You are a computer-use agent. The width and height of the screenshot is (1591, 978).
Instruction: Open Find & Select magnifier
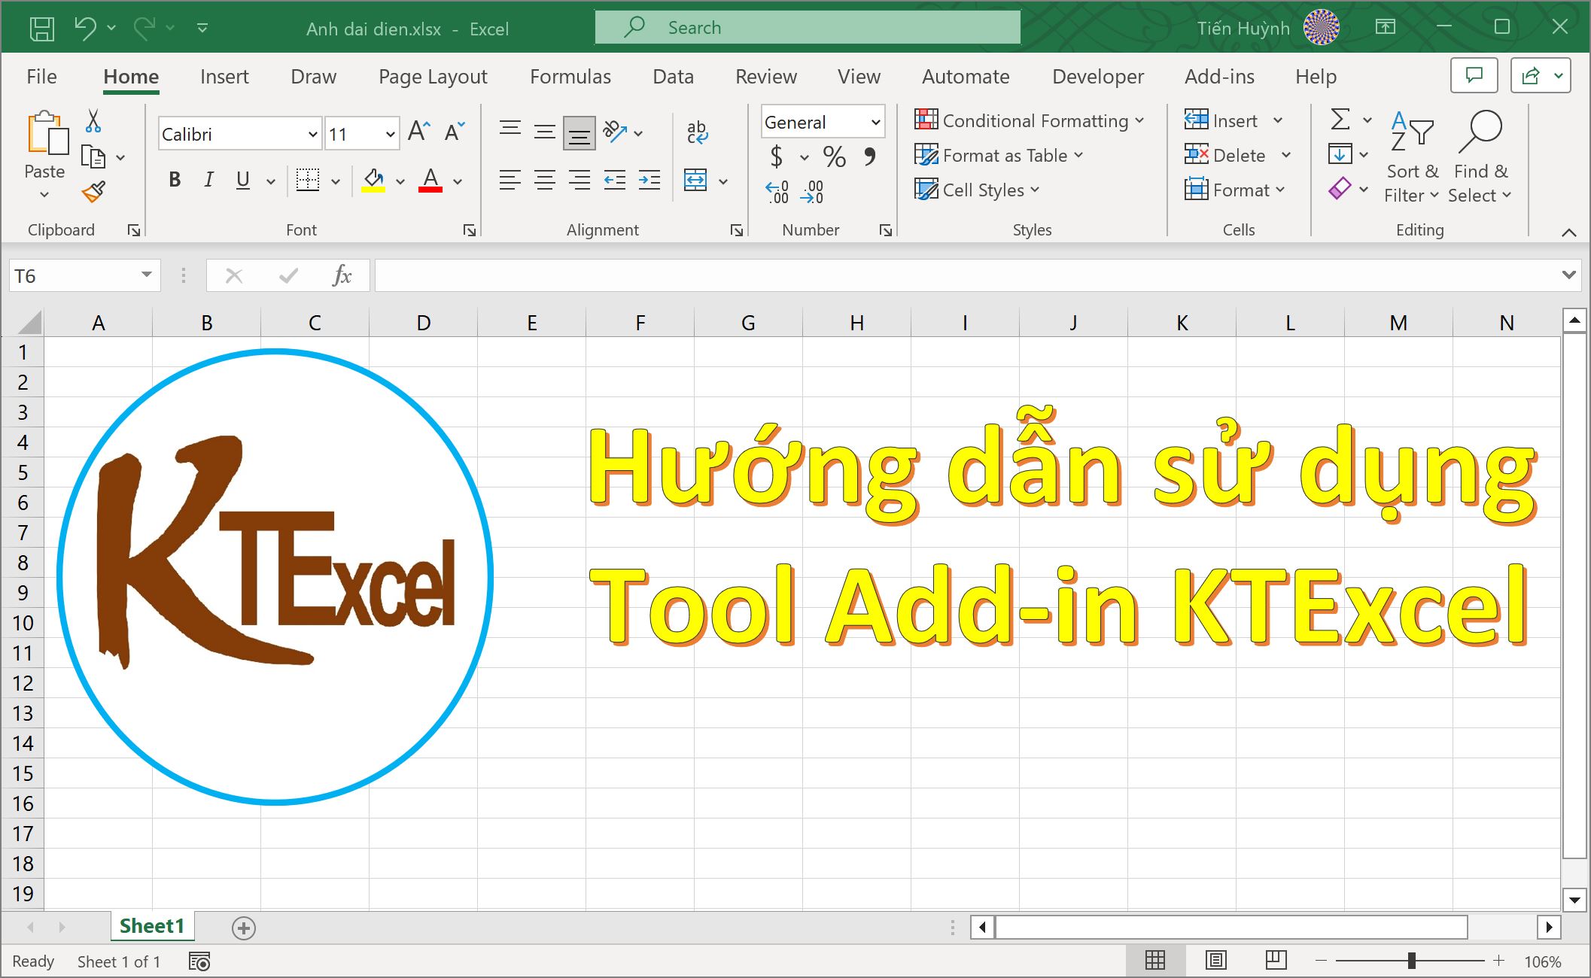1480,157
